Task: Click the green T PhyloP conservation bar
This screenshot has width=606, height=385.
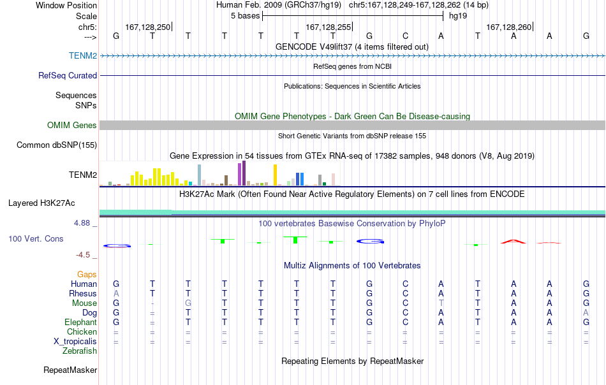Action: point(295,240)
